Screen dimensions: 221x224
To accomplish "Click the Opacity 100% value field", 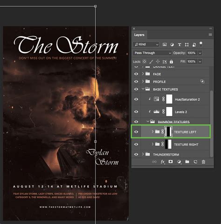I will click(192, 53).
